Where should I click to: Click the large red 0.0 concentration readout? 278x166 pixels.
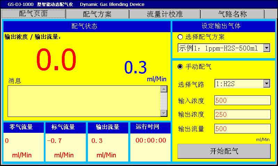(x=56, y=60)
